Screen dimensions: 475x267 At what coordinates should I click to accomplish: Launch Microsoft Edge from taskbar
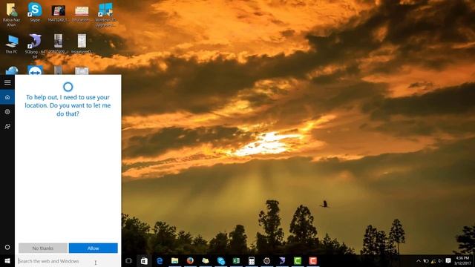[160, 260]
